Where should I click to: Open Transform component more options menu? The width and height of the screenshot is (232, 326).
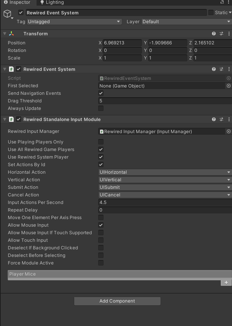229,34
